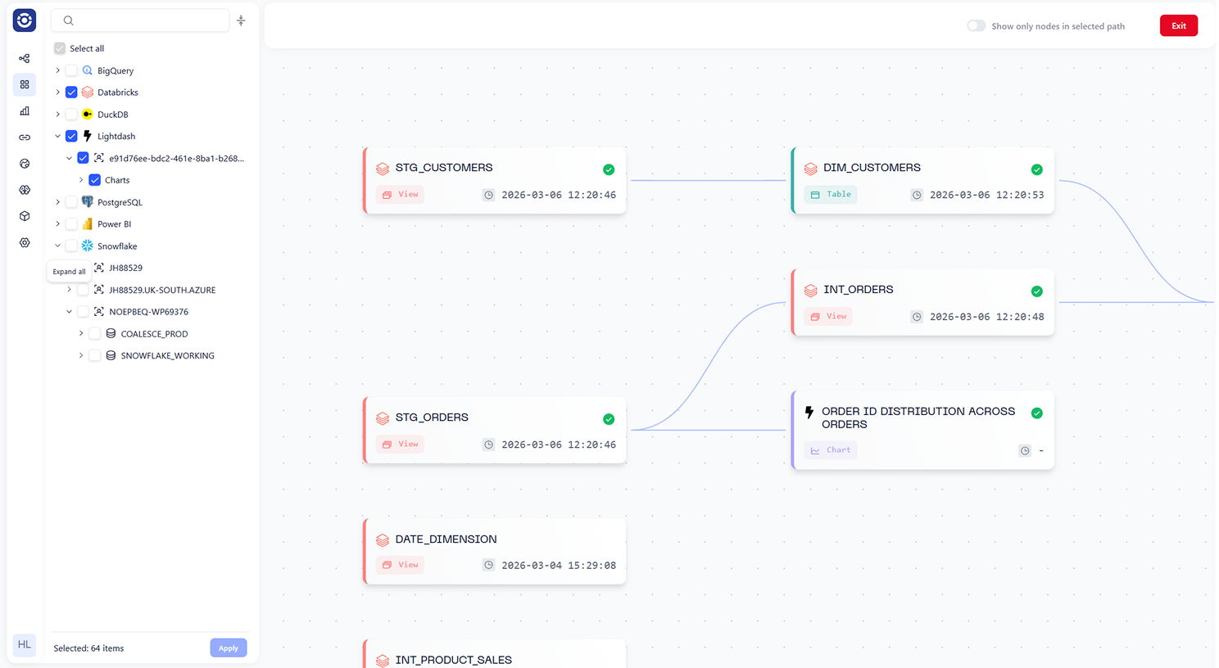Click the link icon in the left sidebar
The image size is (1219, 668).
click(x=25, y=137)
